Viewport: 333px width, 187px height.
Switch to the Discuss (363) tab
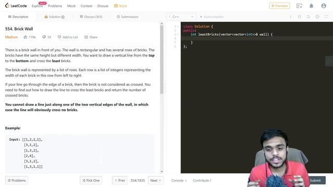pyautogui.click(x=91, y=17)
